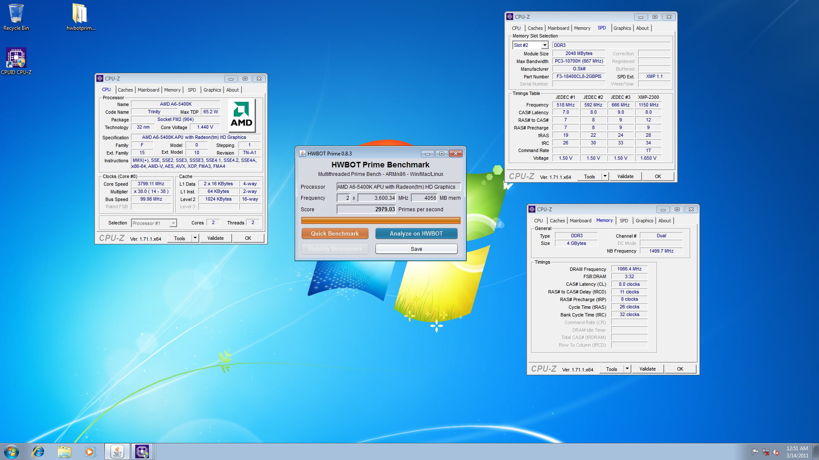Image resolution: width=819 pixels, height=460 pixels.
Task: Click the CPU-Z title icon in the Memory window
Action: pyautogui.click(x=532, y=209)
